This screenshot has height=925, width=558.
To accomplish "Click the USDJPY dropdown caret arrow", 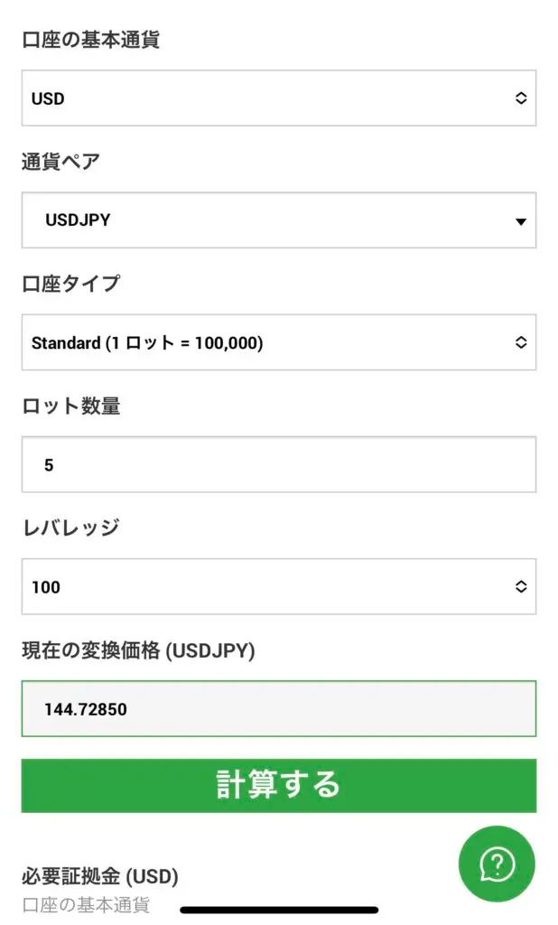I will click(521, 221).
